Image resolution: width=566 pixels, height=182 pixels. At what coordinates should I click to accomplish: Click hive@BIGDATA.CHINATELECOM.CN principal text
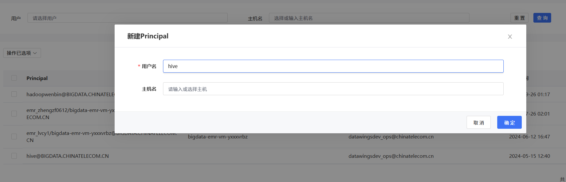(67, 156)
